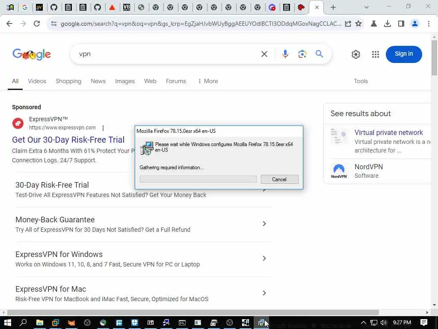Open tab search dropdown arrow
Screen dimensions: 438x329
(x=367, y=7)
